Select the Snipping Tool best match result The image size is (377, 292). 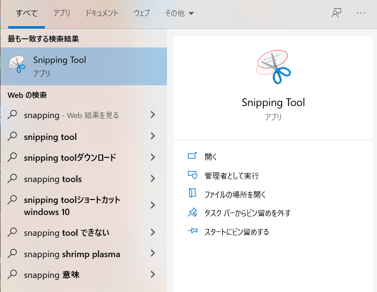coord(83,66)
